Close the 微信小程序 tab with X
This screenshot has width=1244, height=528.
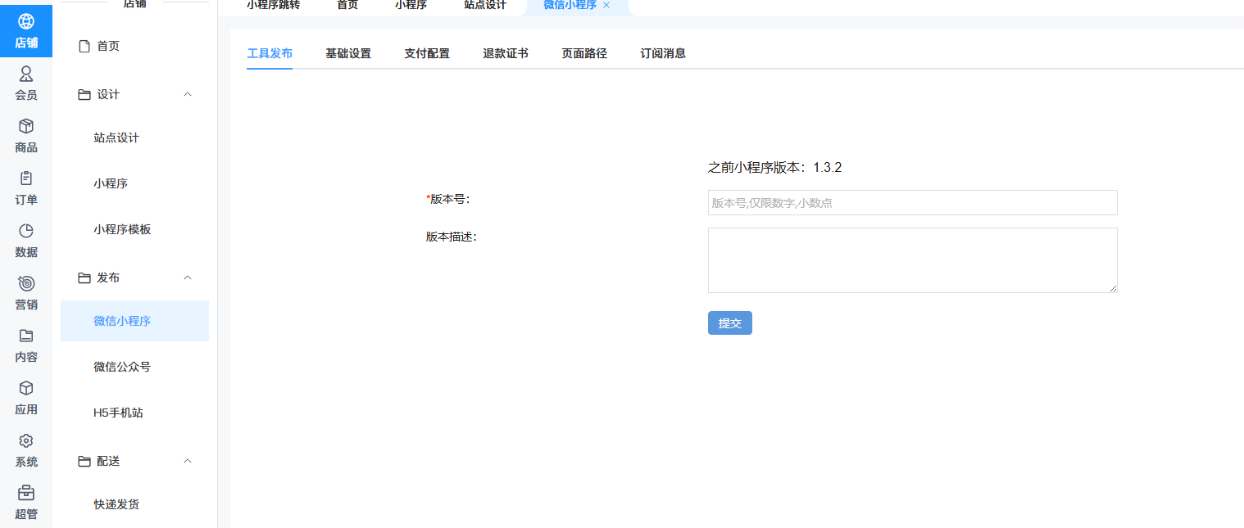(x=606, y=5)
